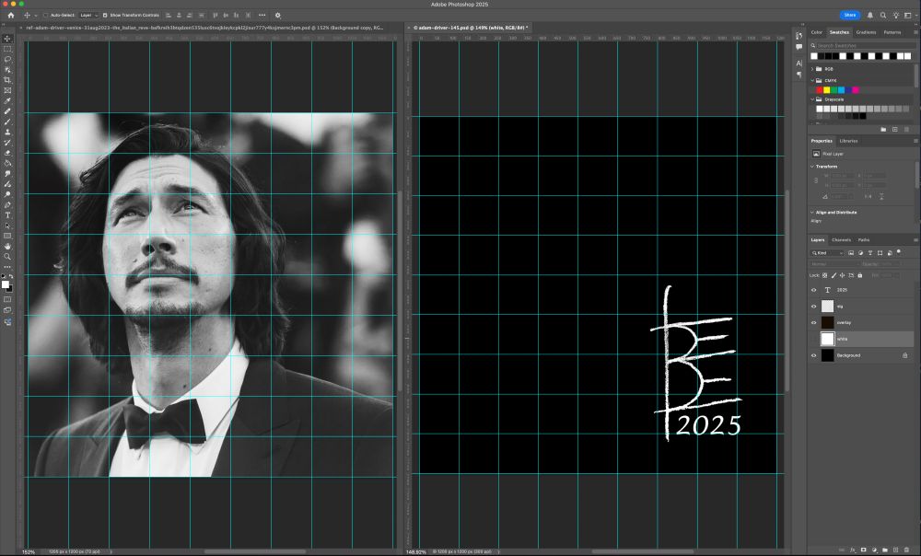Create new swatch group folder

pos(883,129)
